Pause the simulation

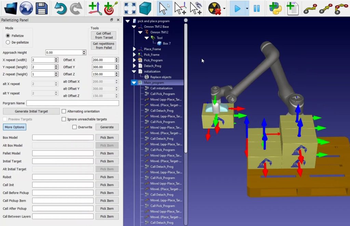tap(257, 8)
